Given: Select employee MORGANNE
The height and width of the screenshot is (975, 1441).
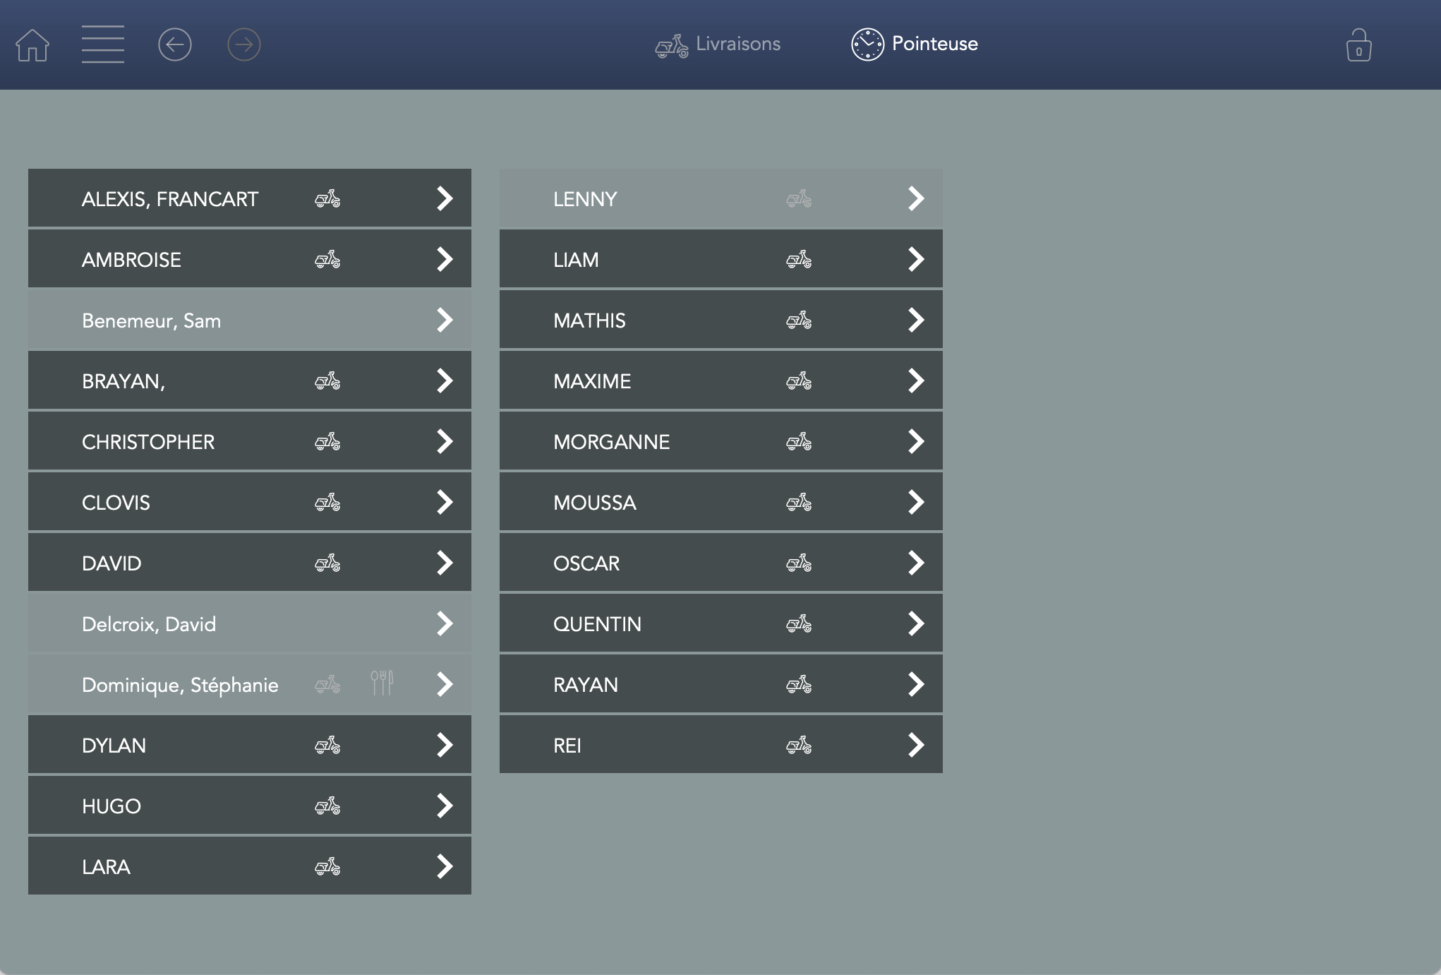Looking at the screenshot, I should [x=611, y=442].
